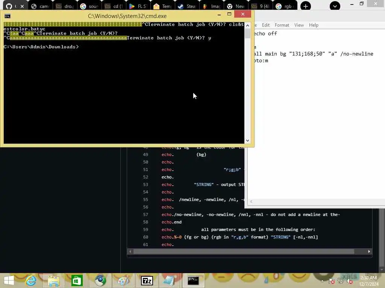
Task: Open the taskbar clock showing 2:30 AM
Action: coord(368,281)
